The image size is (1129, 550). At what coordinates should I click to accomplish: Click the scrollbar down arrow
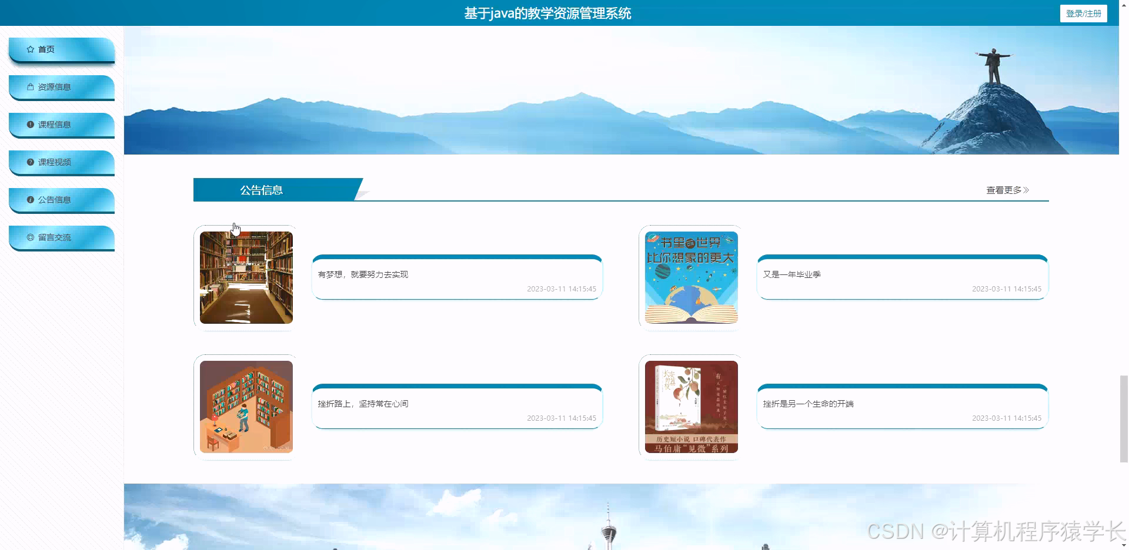[x=1124, y=545]
